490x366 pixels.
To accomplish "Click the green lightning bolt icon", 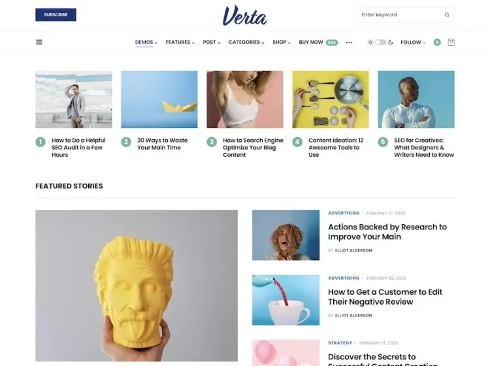I will [x=437, y=42].
